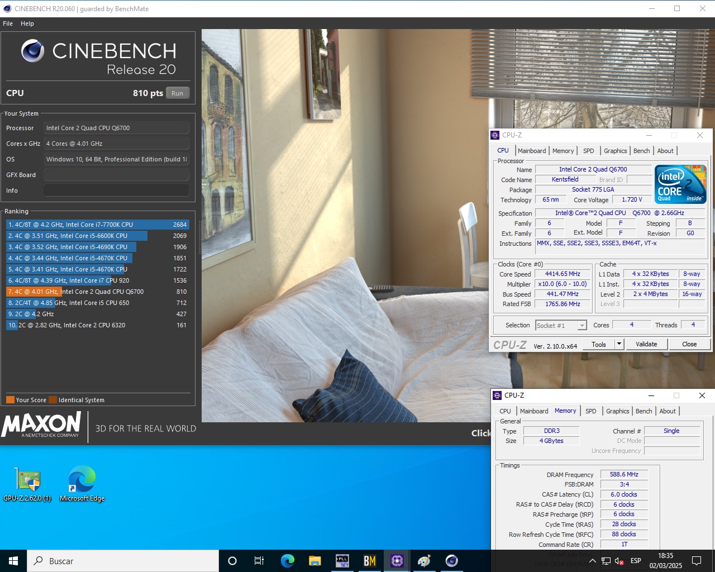The image size is (715, 572).
Task: Select highlighted Core 2 Quad Q6700 ranking row
Action: point(98,292)
